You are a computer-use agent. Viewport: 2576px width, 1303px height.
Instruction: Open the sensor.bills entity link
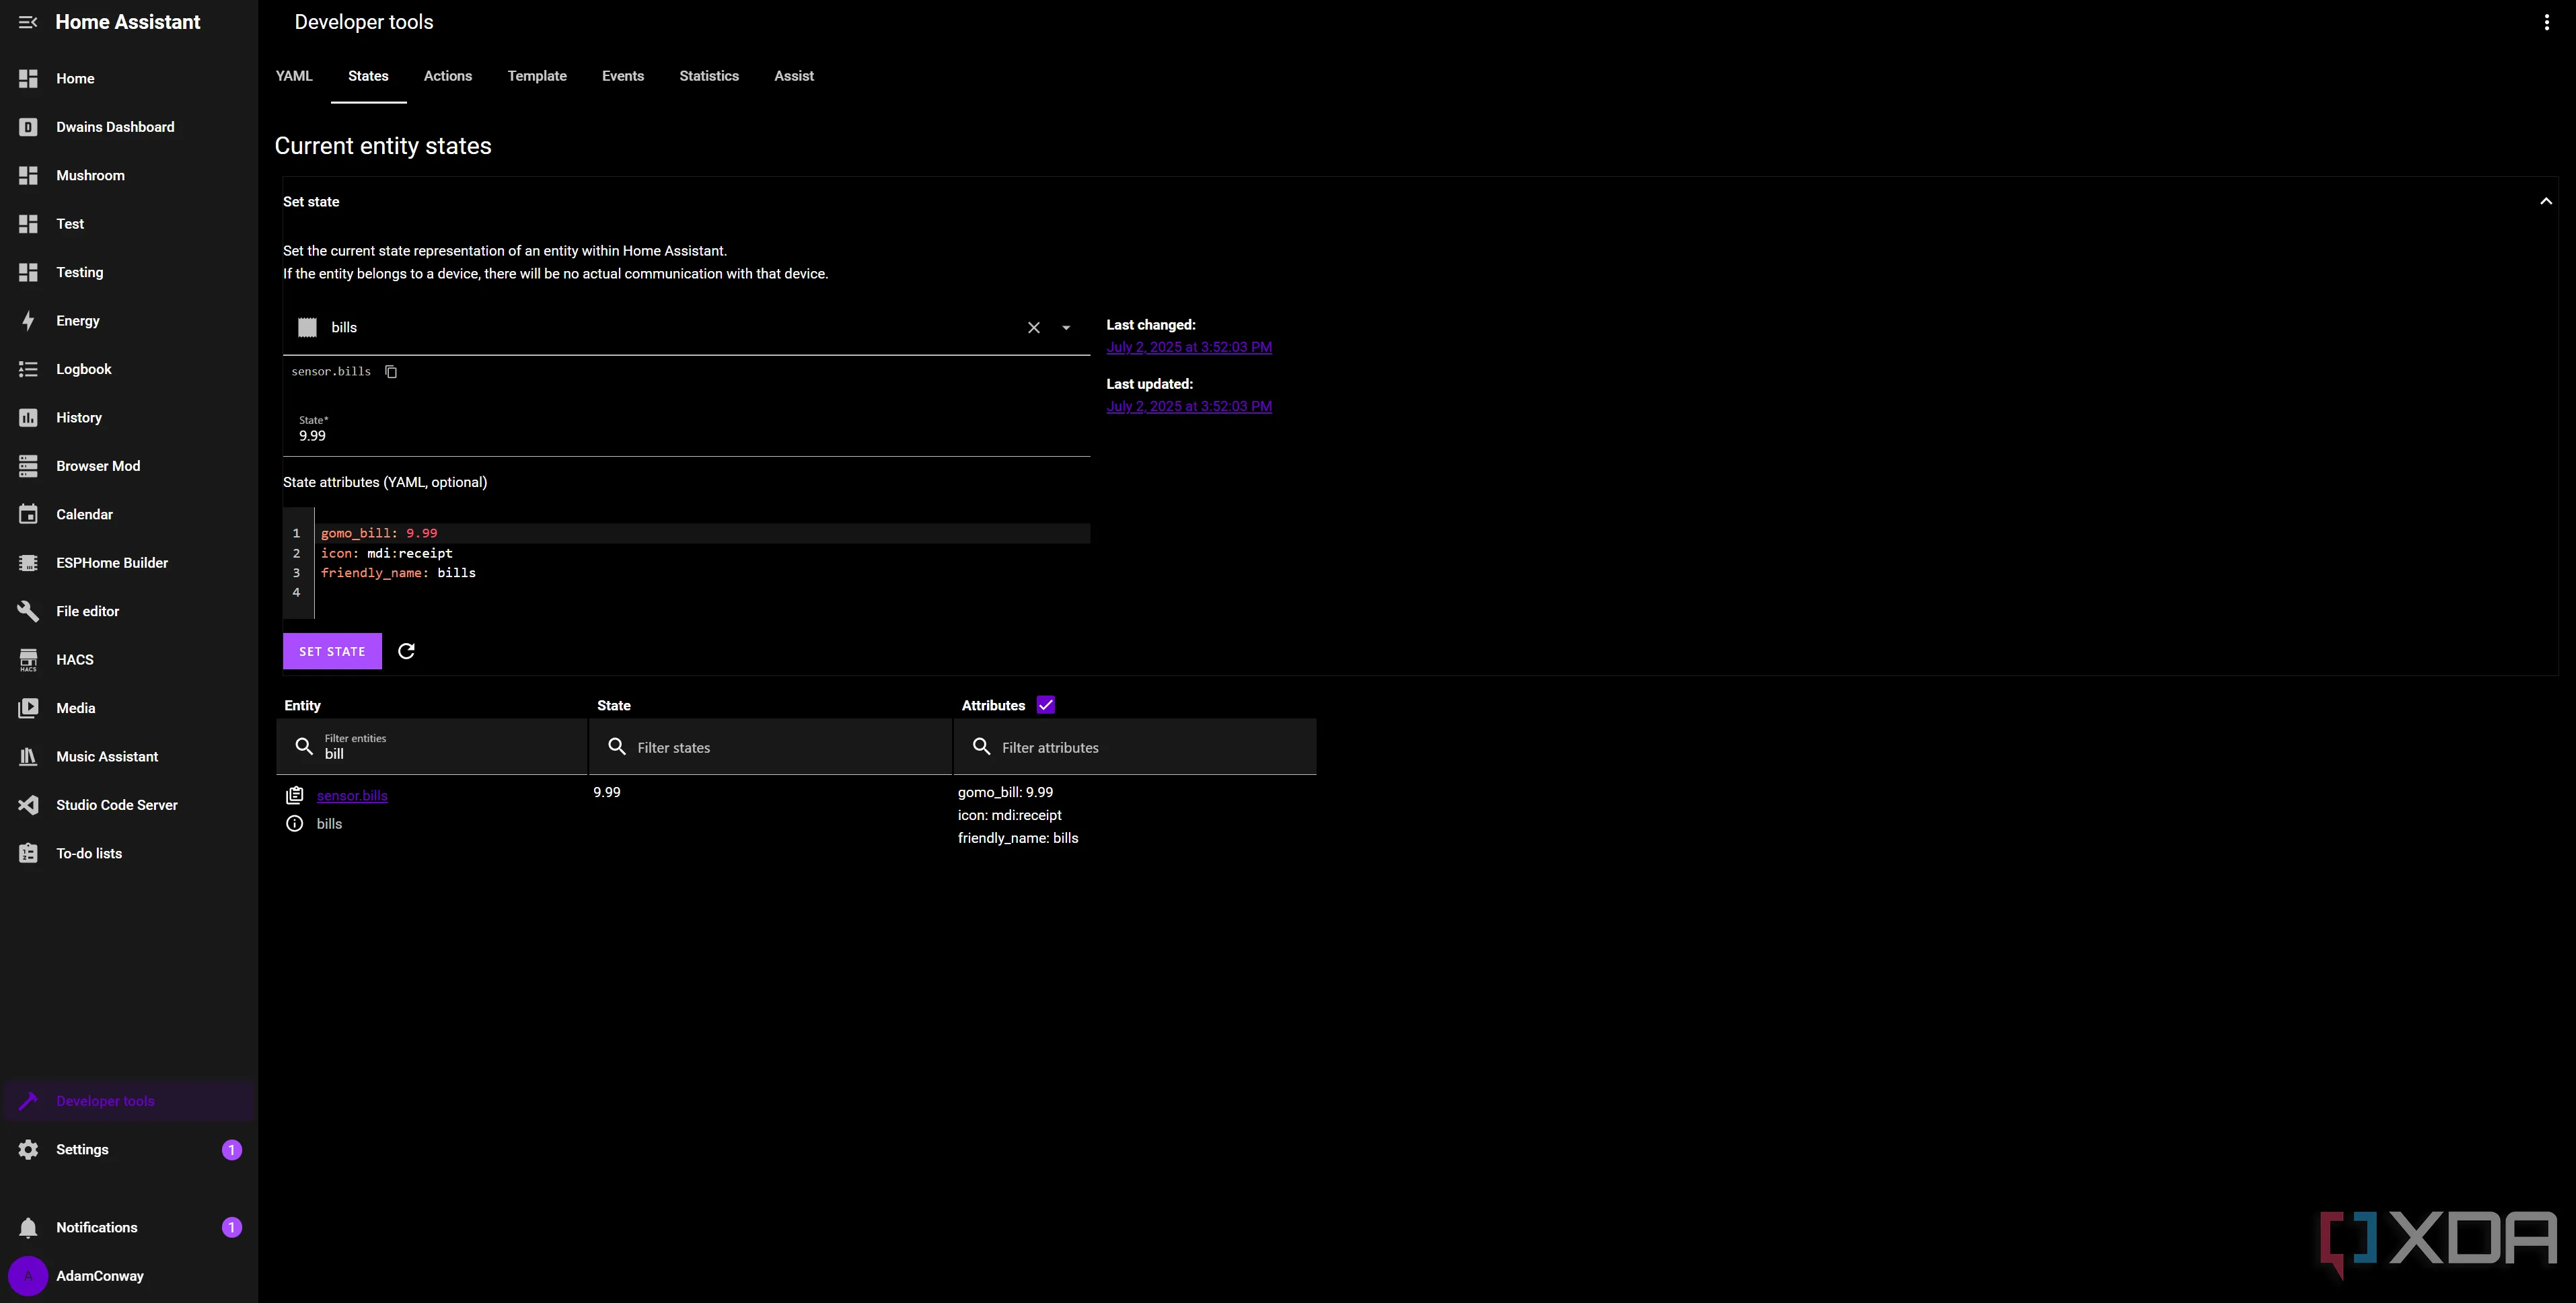click(352, 796)
